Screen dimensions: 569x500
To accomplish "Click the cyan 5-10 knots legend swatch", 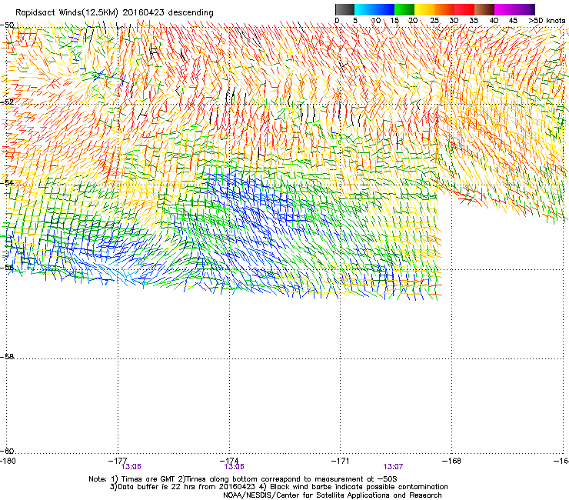I will tap(364, 9).
